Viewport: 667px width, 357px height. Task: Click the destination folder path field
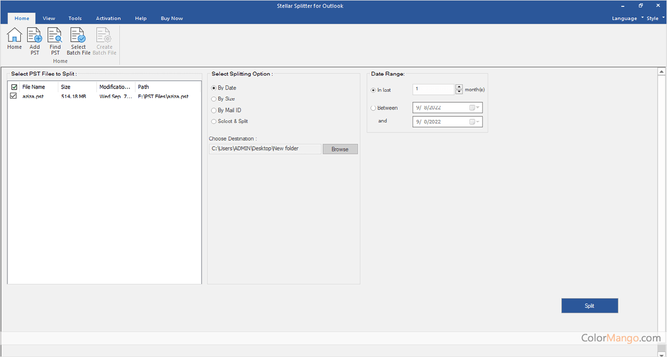tap(265, 149)
